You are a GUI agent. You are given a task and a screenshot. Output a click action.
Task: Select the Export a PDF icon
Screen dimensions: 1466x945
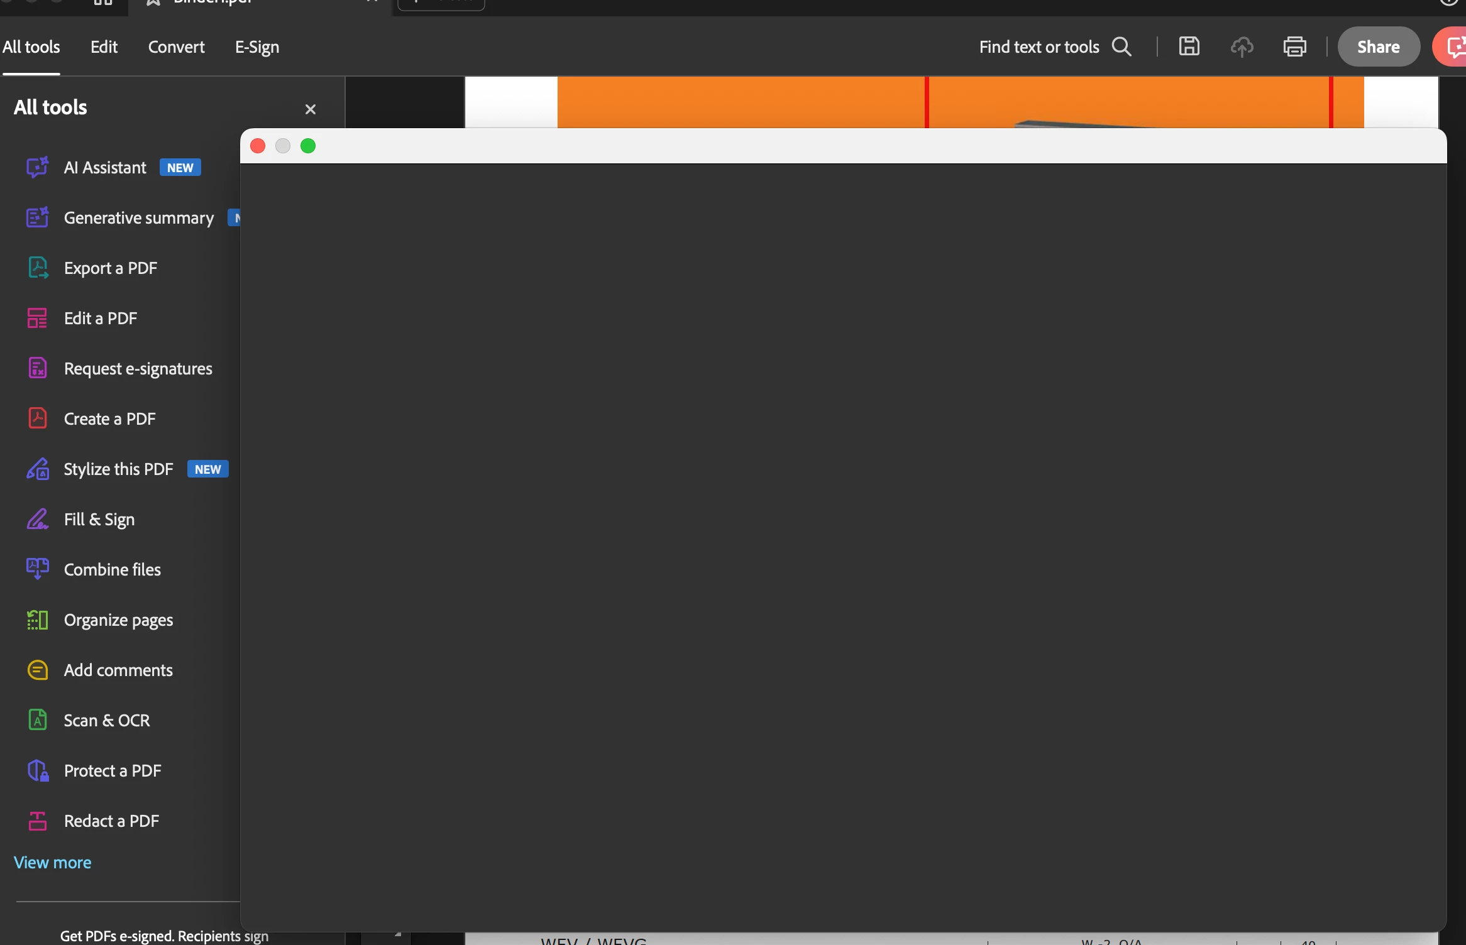[37, 268]
